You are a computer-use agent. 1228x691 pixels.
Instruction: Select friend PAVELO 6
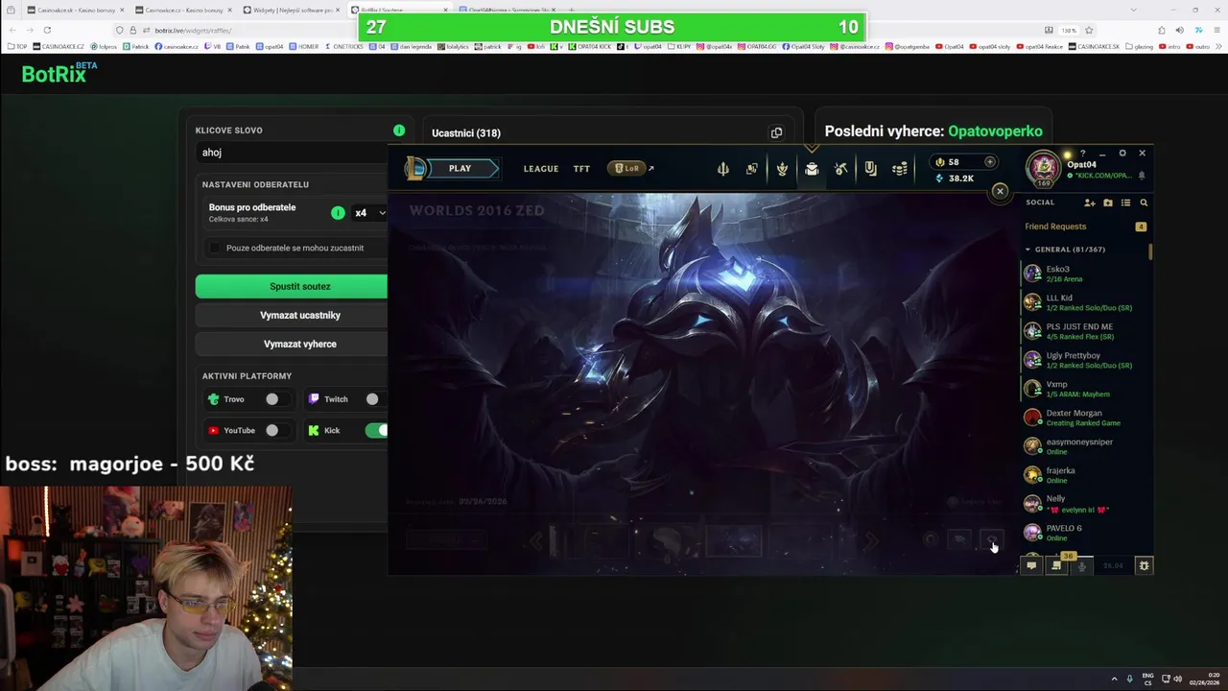(1085, 533)
